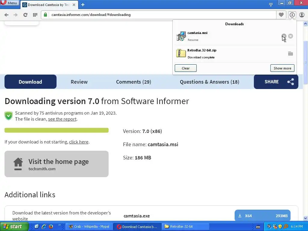
Task: Click the green download progress bar
Action: tap(57, 130)
